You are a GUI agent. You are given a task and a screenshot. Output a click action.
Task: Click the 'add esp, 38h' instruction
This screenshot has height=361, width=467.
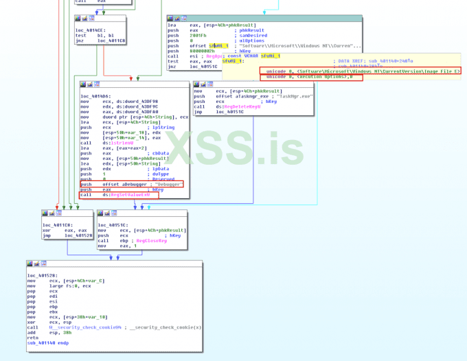pyautogui.click(x=49, y=332)
